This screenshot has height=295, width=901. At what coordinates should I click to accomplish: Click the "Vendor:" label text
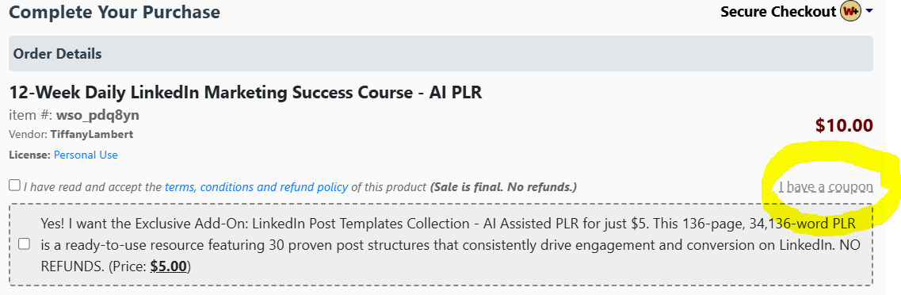pyautogui.click(x=29, y=134)
